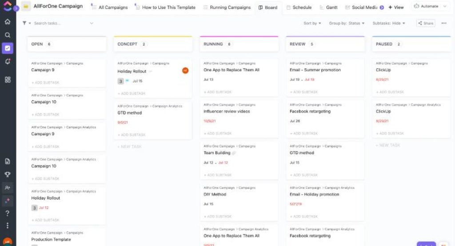The width and height of the screenshot is (455, 246).
Task: Click the ClickUp logo
Action: point(8,6)
